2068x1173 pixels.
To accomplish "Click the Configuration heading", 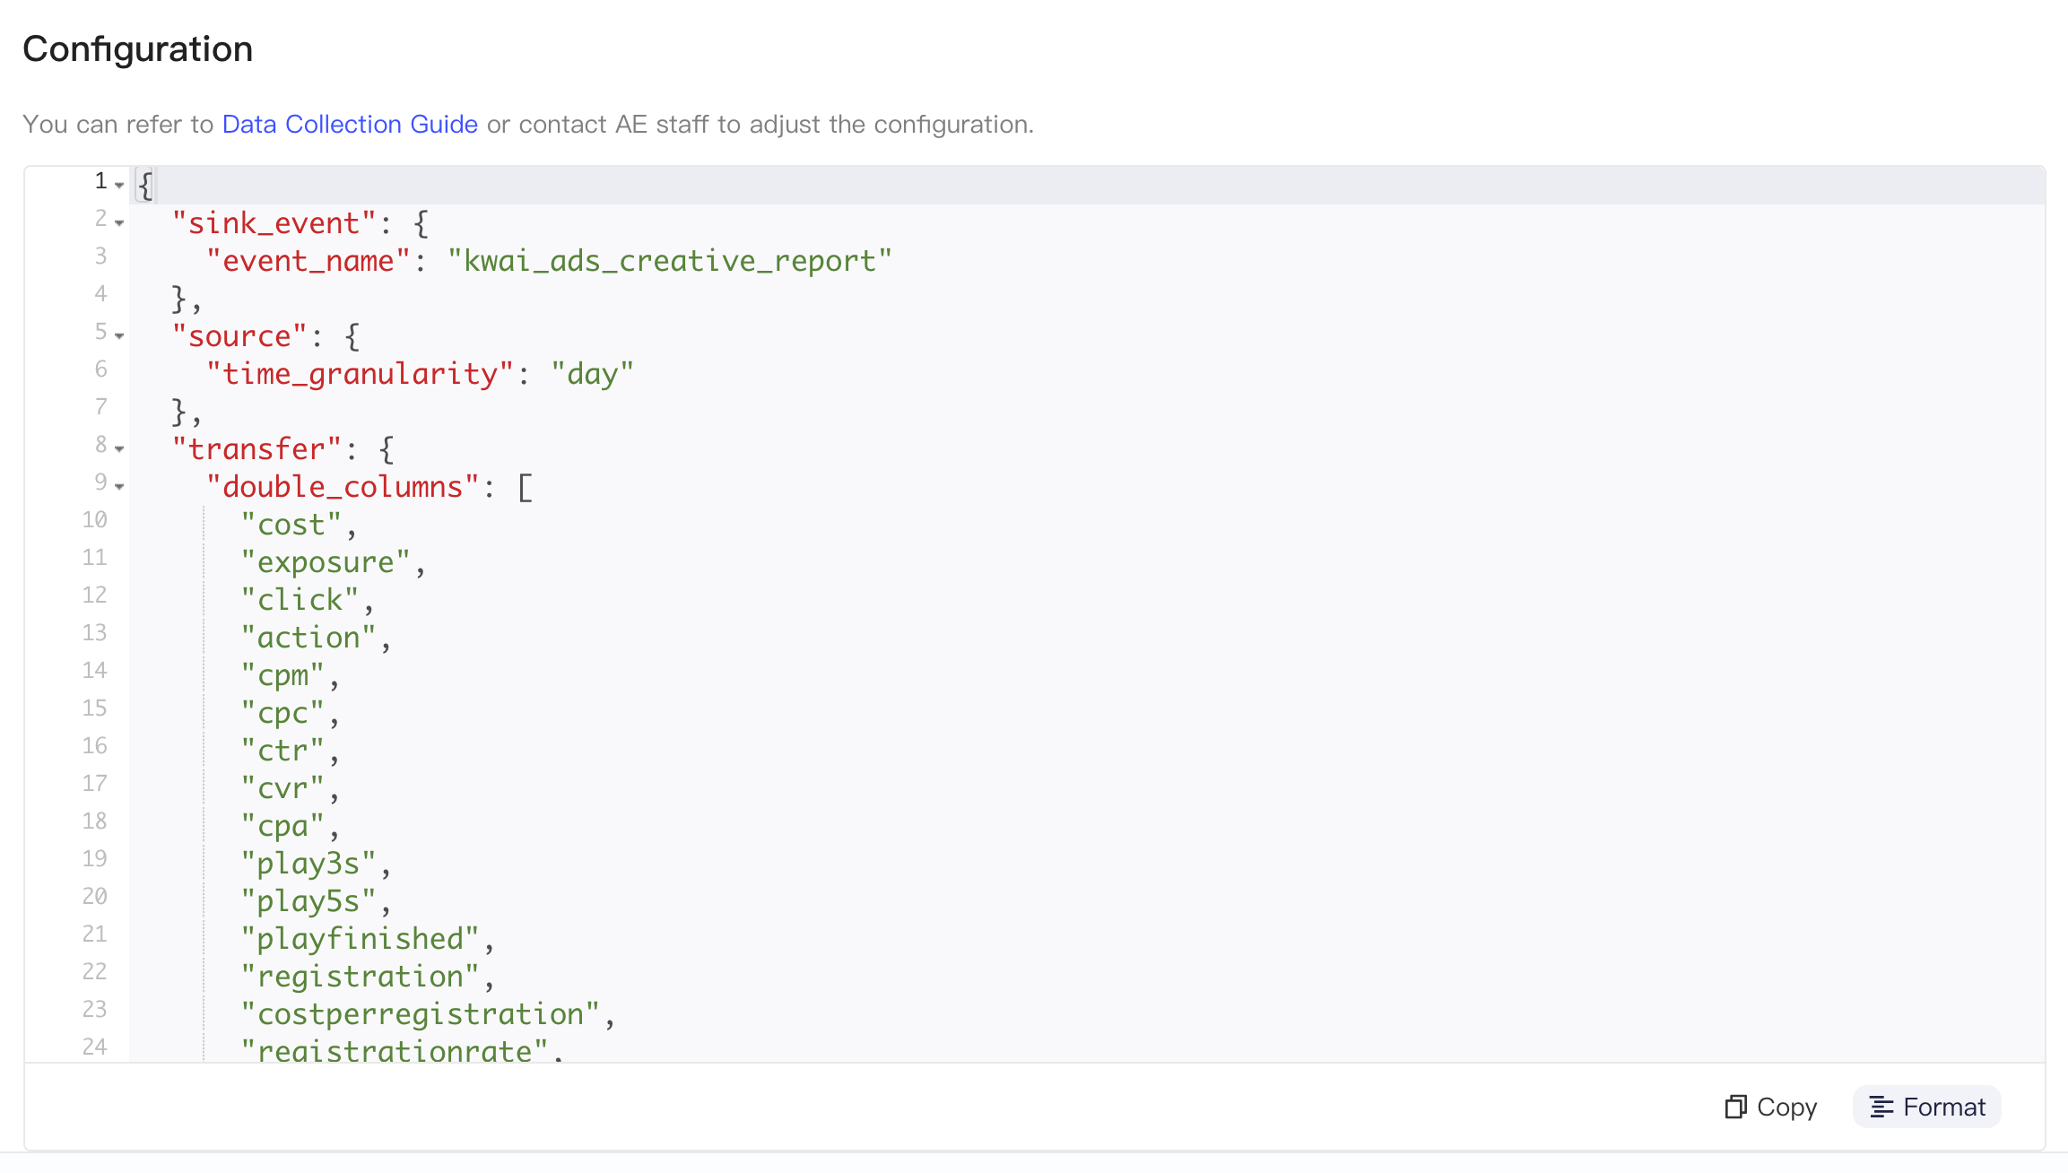I will point(138,49).
